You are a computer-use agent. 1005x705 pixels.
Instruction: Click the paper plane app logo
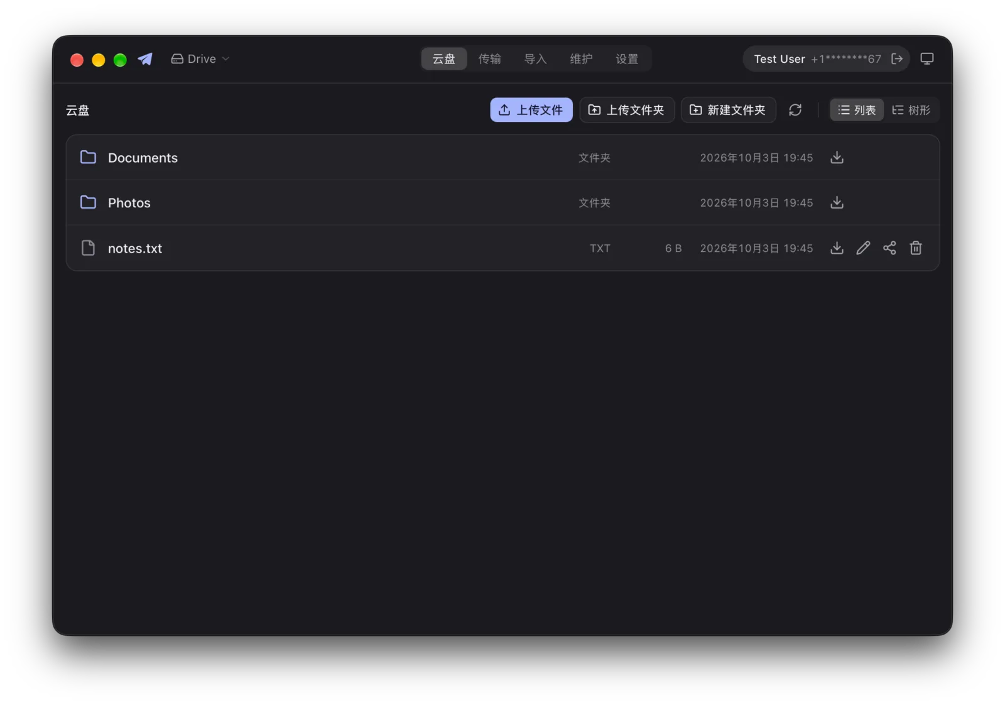tap(145, 59)
